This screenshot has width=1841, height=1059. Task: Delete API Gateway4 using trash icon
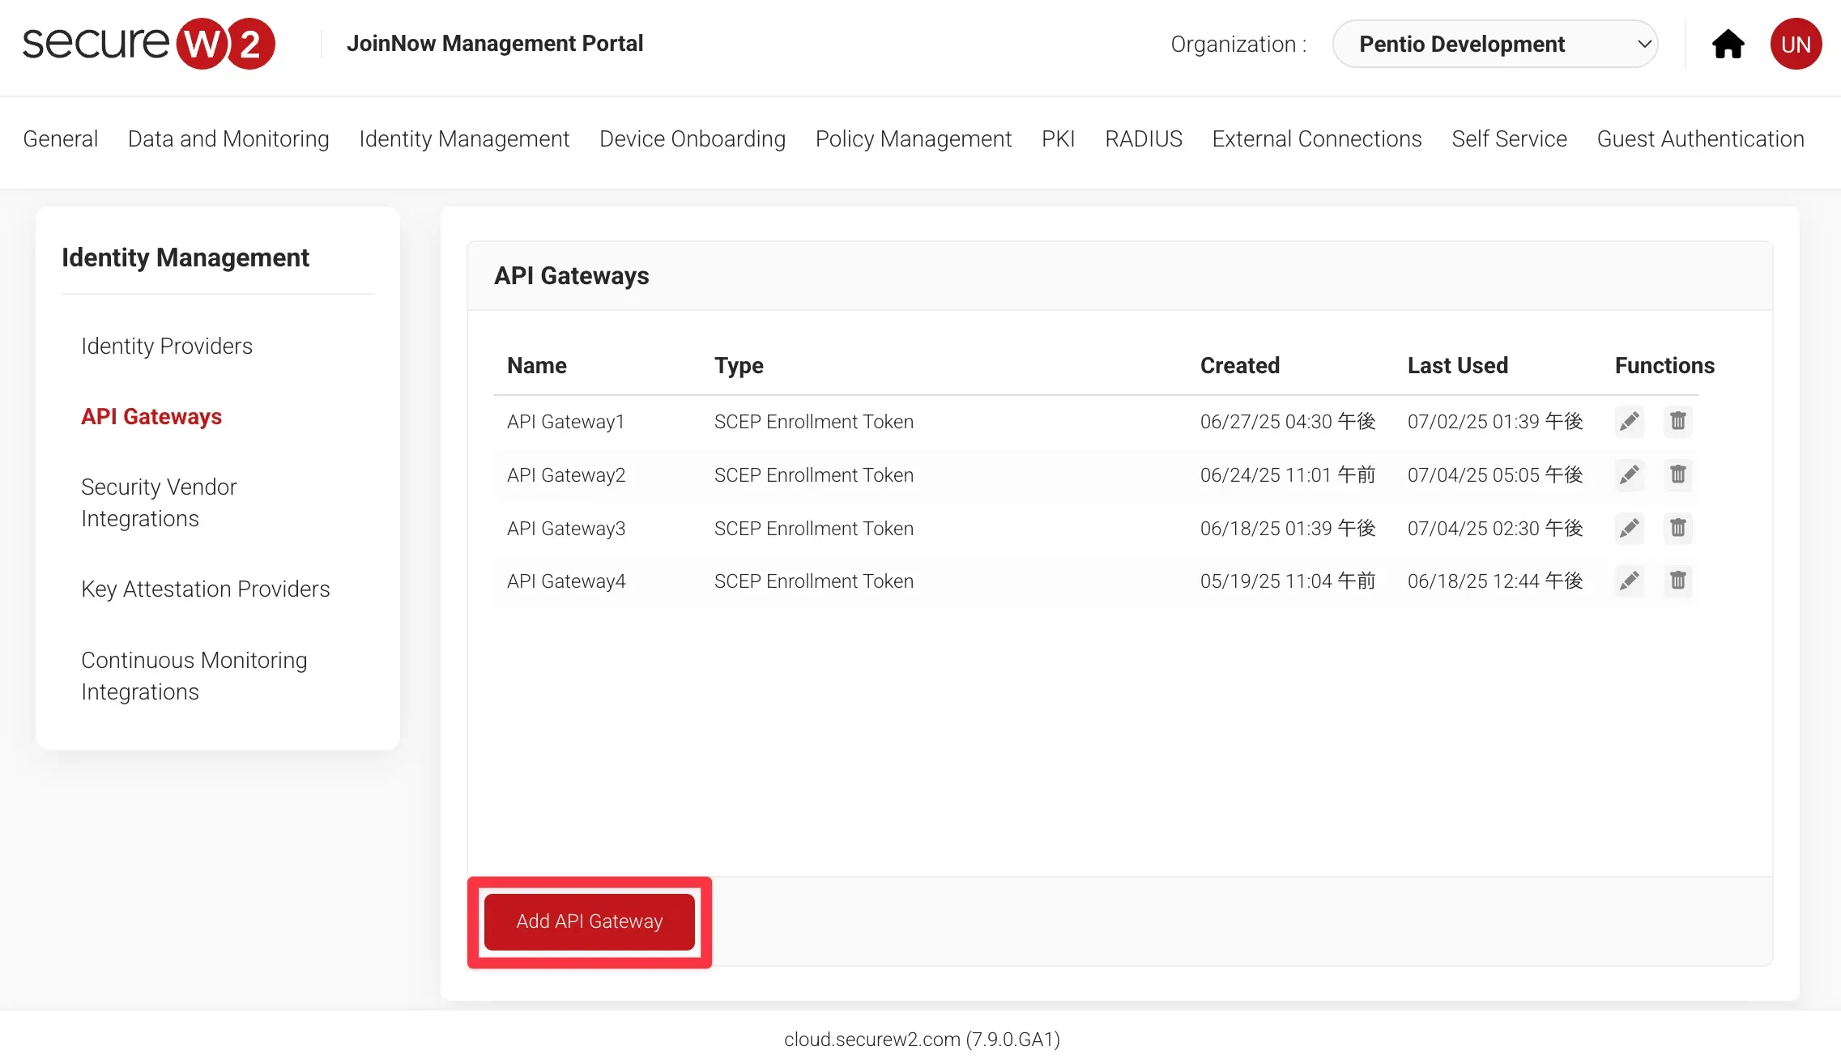(x=1677, y=581)
